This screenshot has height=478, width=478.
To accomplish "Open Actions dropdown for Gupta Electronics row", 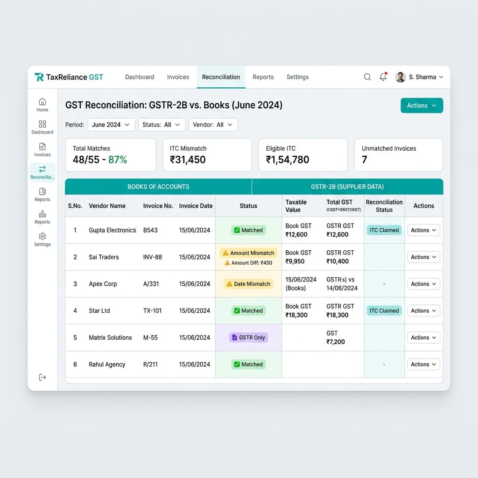I will coord(423,230).
